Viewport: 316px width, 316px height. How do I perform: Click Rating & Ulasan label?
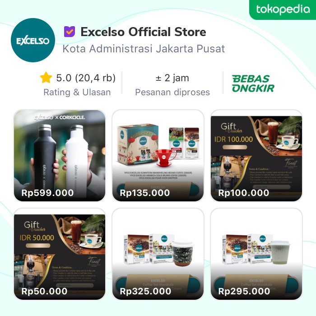(x=77, y=92)
